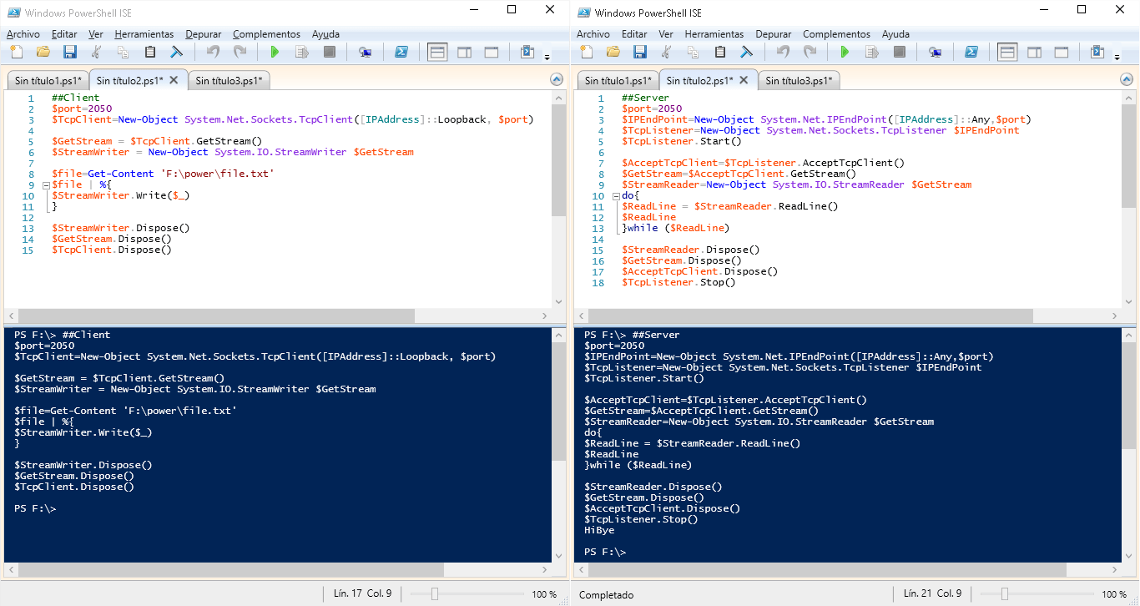Collapse the $file pipeline fold in client script
The image size is (1140, 606).
click(x=45, y=184)
